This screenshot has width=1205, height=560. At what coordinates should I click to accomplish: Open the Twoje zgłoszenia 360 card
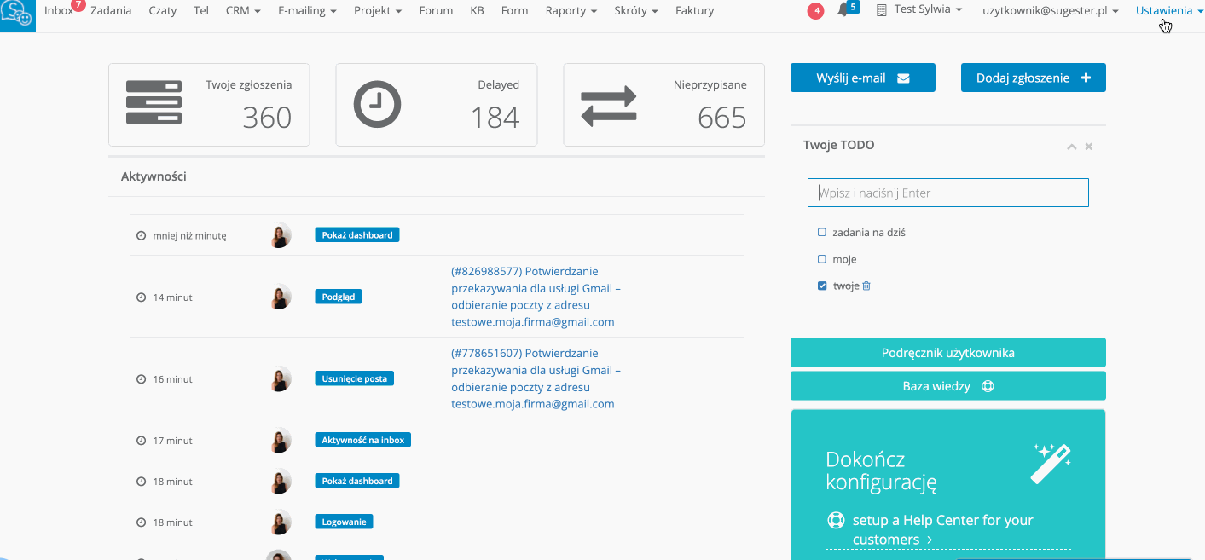[209, 105]
